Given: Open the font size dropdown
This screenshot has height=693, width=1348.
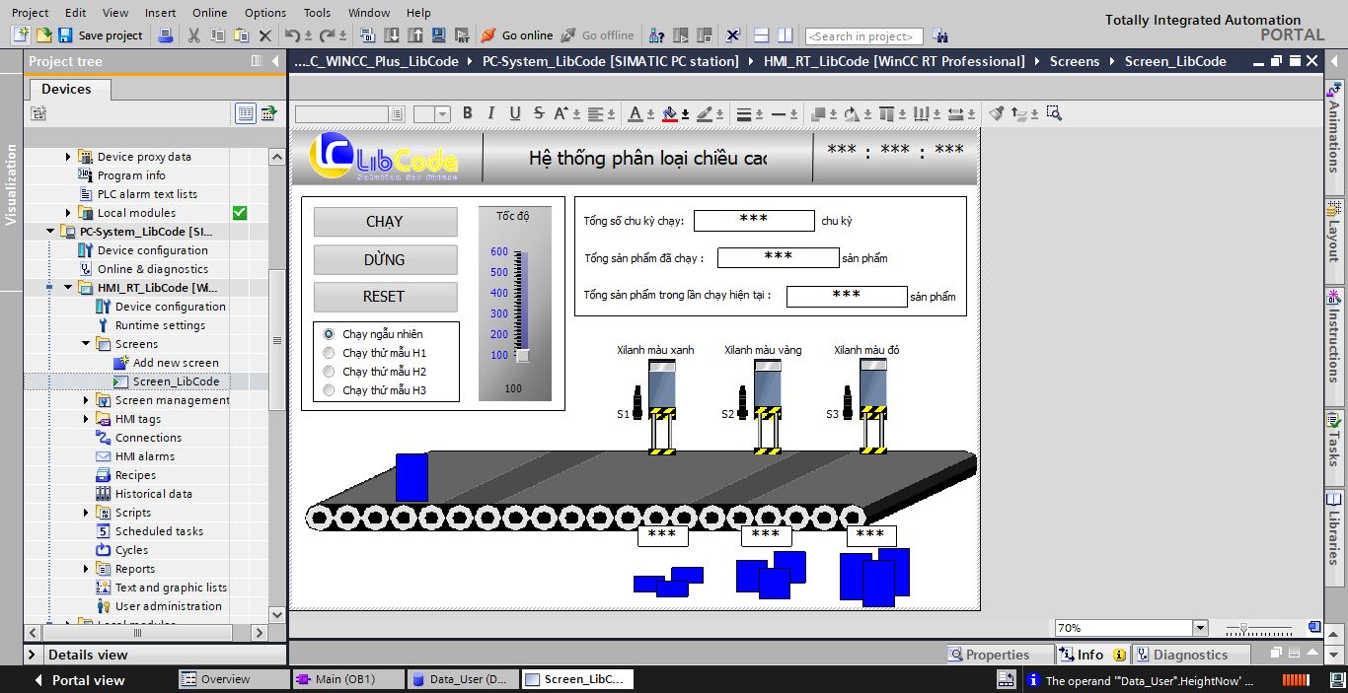Looking at the screenshot, I should coord(443,114).
